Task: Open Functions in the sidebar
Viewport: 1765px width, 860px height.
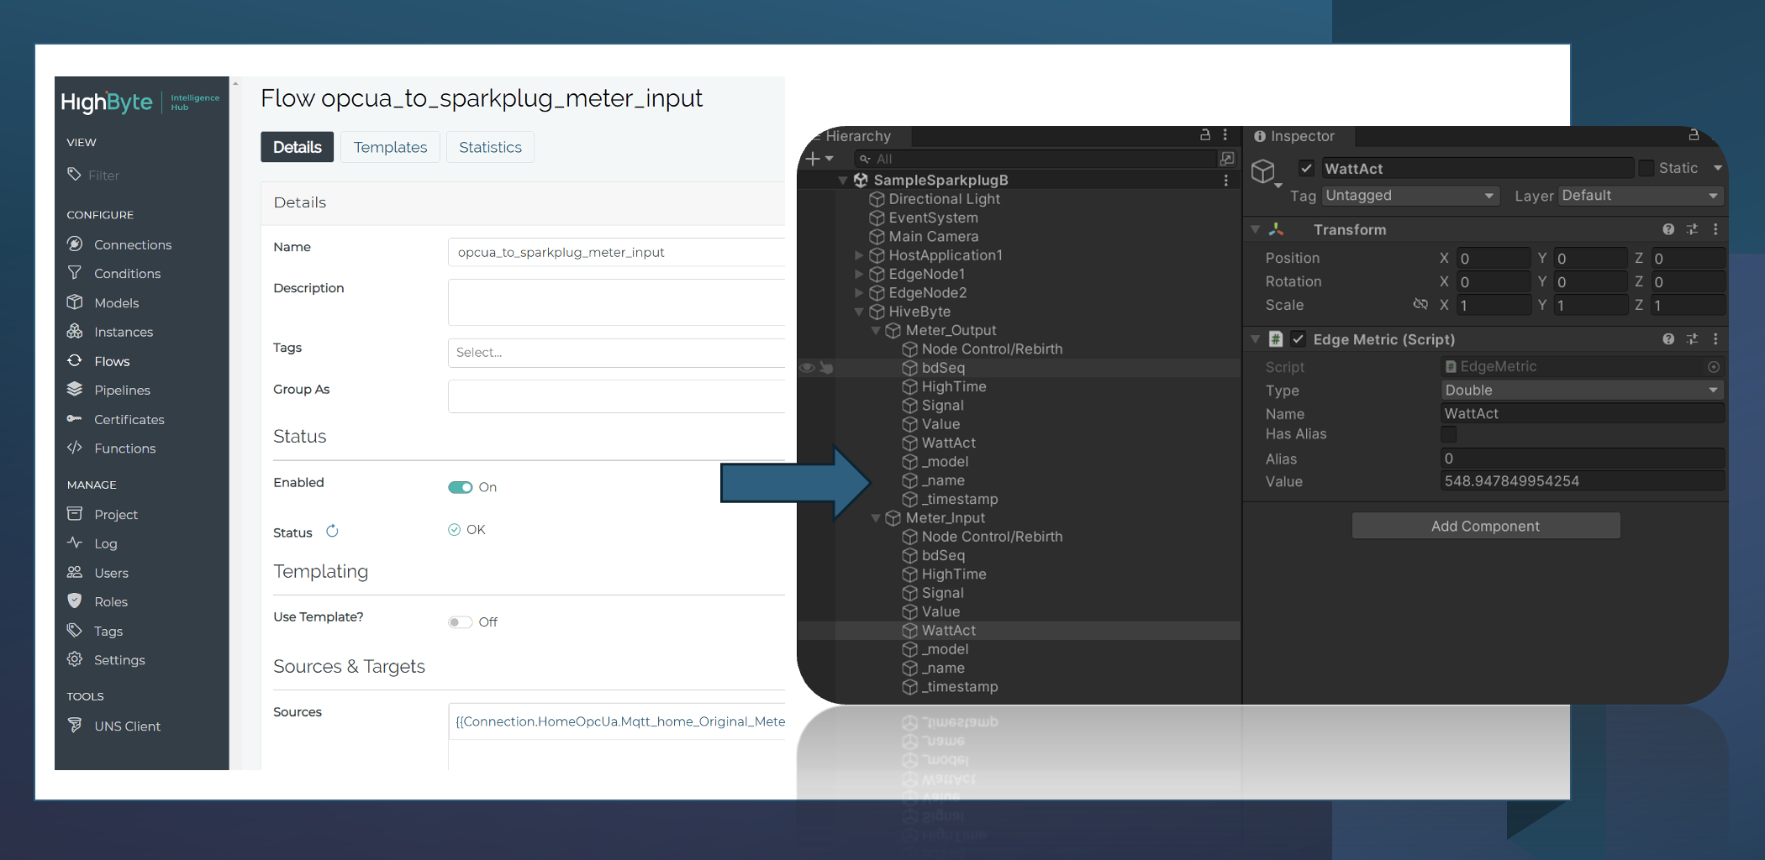Action: [x=111, y=448]
